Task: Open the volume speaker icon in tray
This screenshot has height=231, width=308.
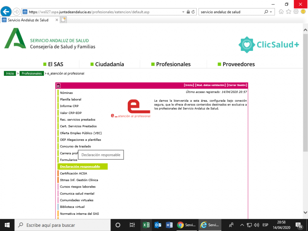Action: [x=256, y=225]
